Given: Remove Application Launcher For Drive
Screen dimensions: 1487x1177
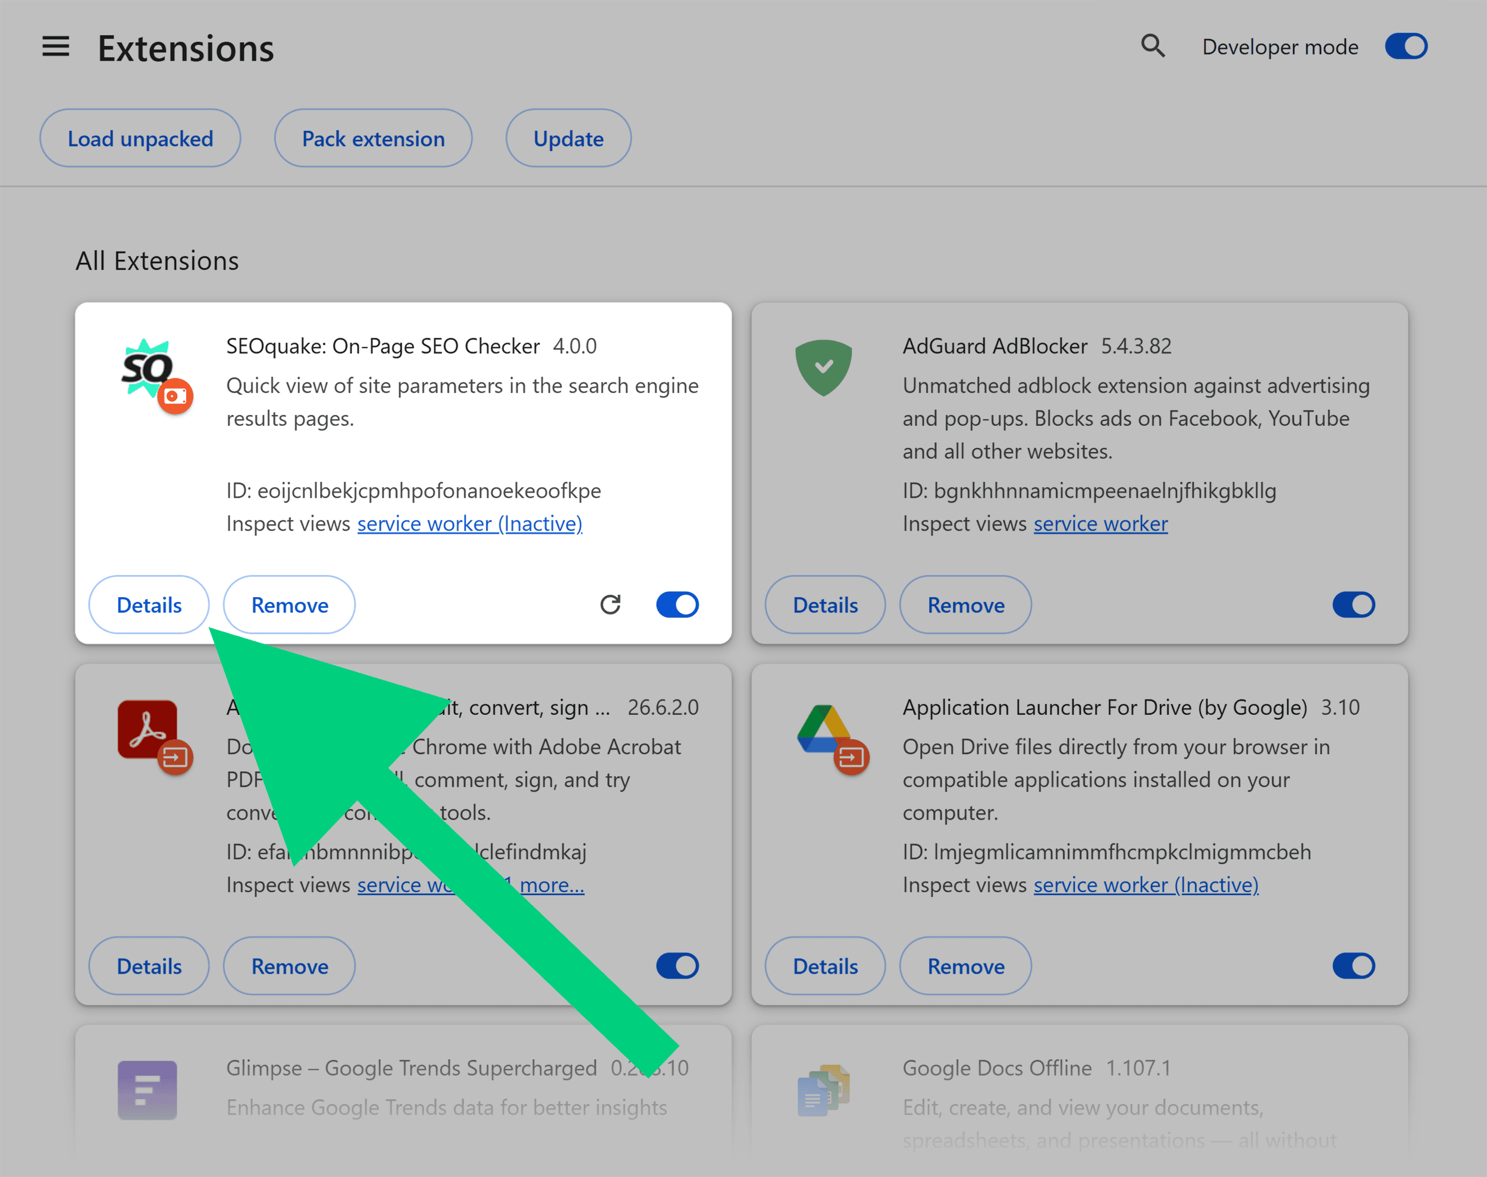Looking at the screenshot, I should pos(965,965).
